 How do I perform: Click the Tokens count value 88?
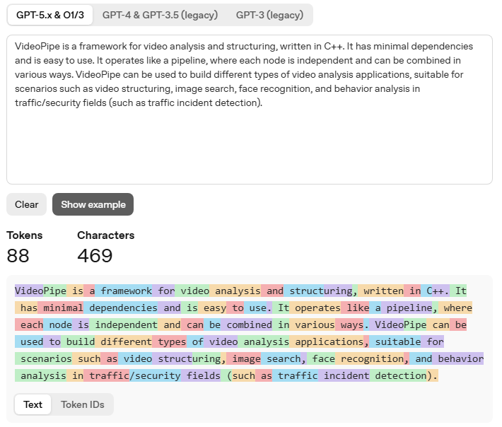(x=18, y=256)
